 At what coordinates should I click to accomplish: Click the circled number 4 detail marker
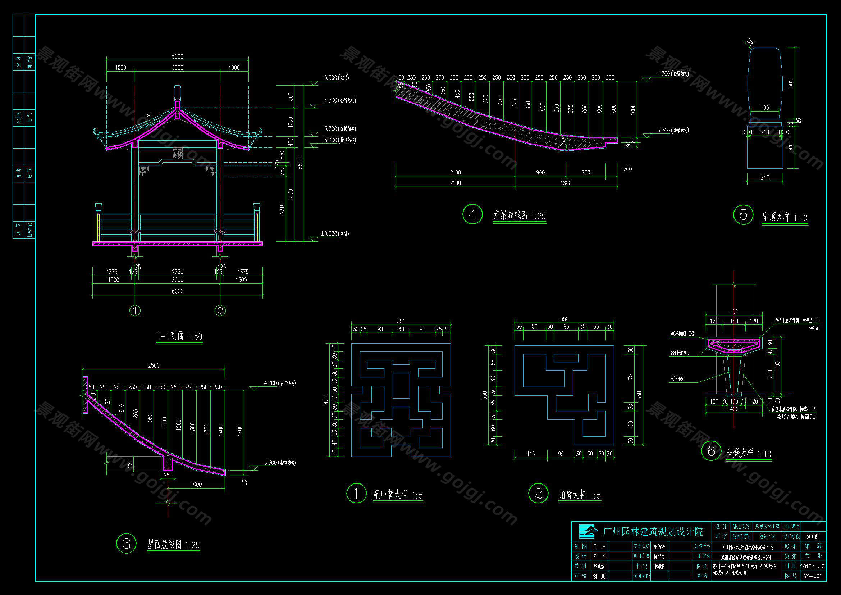pyautogui.click(x=472, y=214)
